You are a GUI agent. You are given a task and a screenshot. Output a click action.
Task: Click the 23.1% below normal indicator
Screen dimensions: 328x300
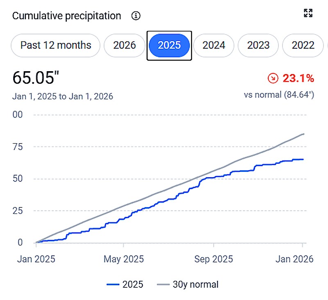[298, 78]
